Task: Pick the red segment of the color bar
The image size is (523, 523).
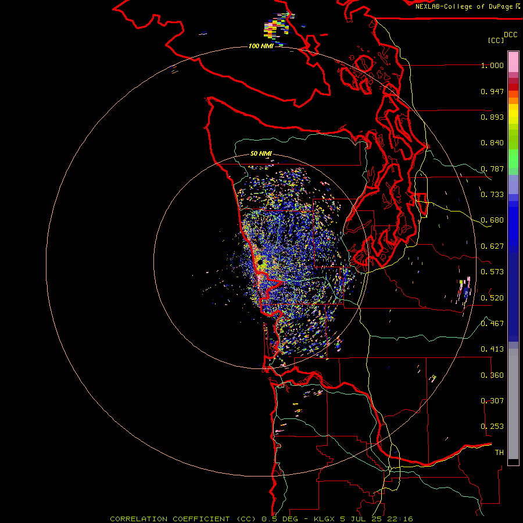Action: tap(513, 87)
